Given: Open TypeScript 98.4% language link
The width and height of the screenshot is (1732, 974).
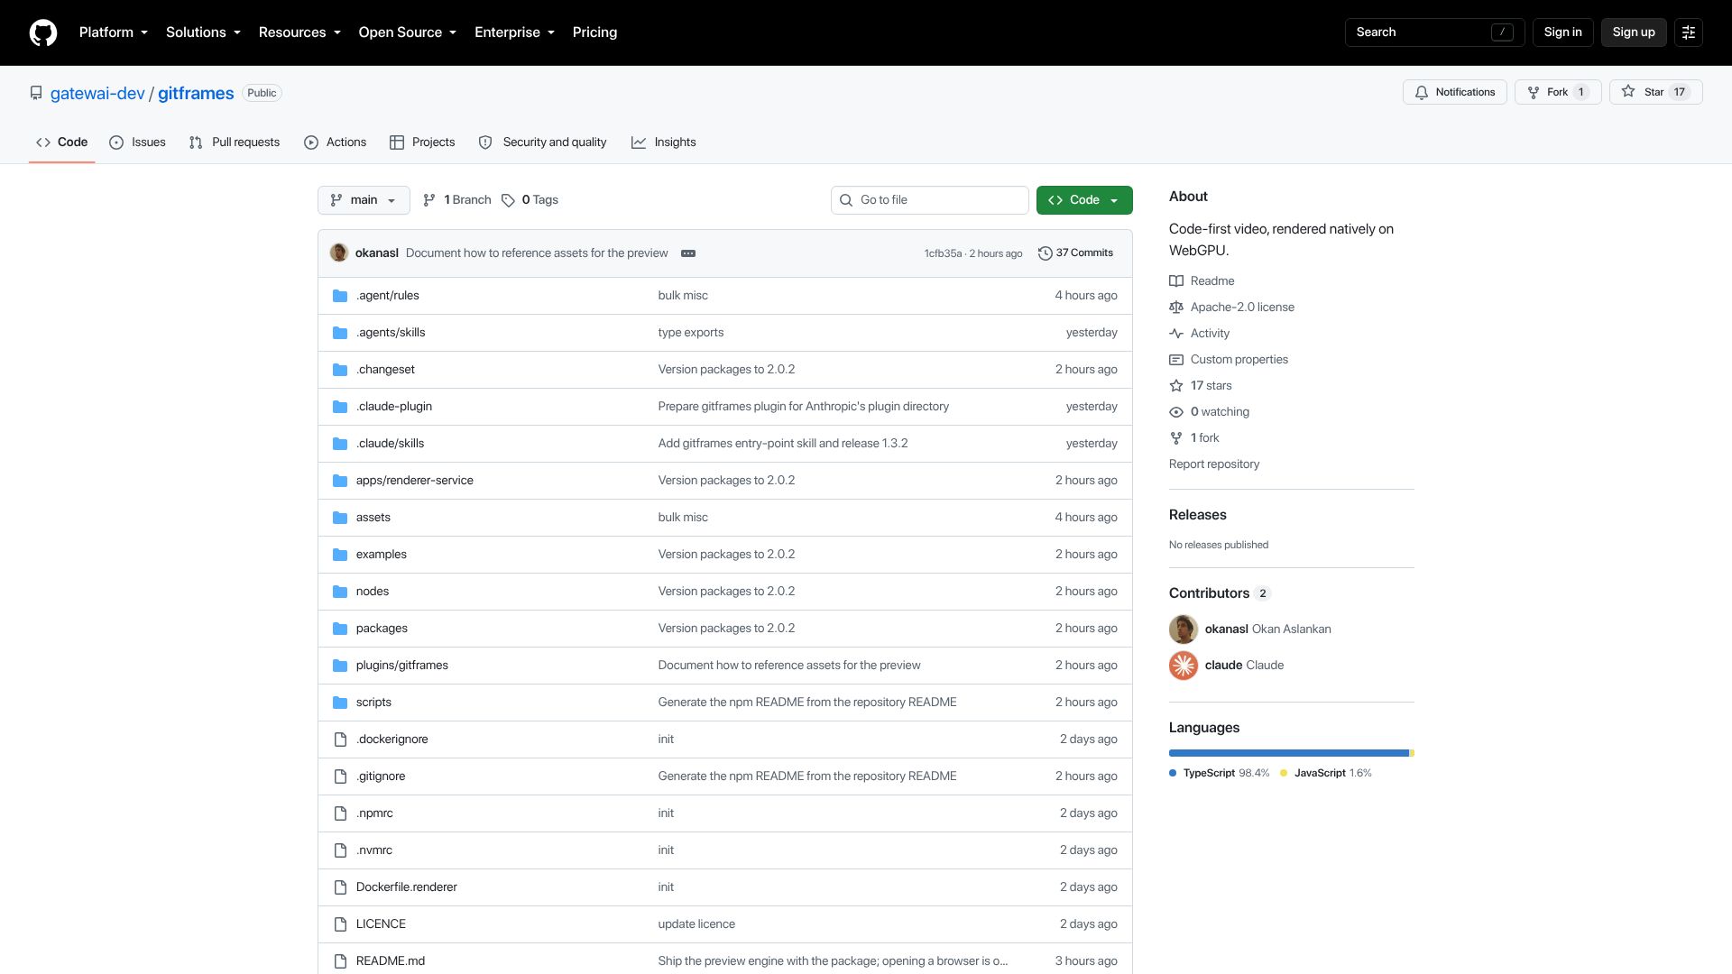Looking at the screenshot, I should 1219,774.
